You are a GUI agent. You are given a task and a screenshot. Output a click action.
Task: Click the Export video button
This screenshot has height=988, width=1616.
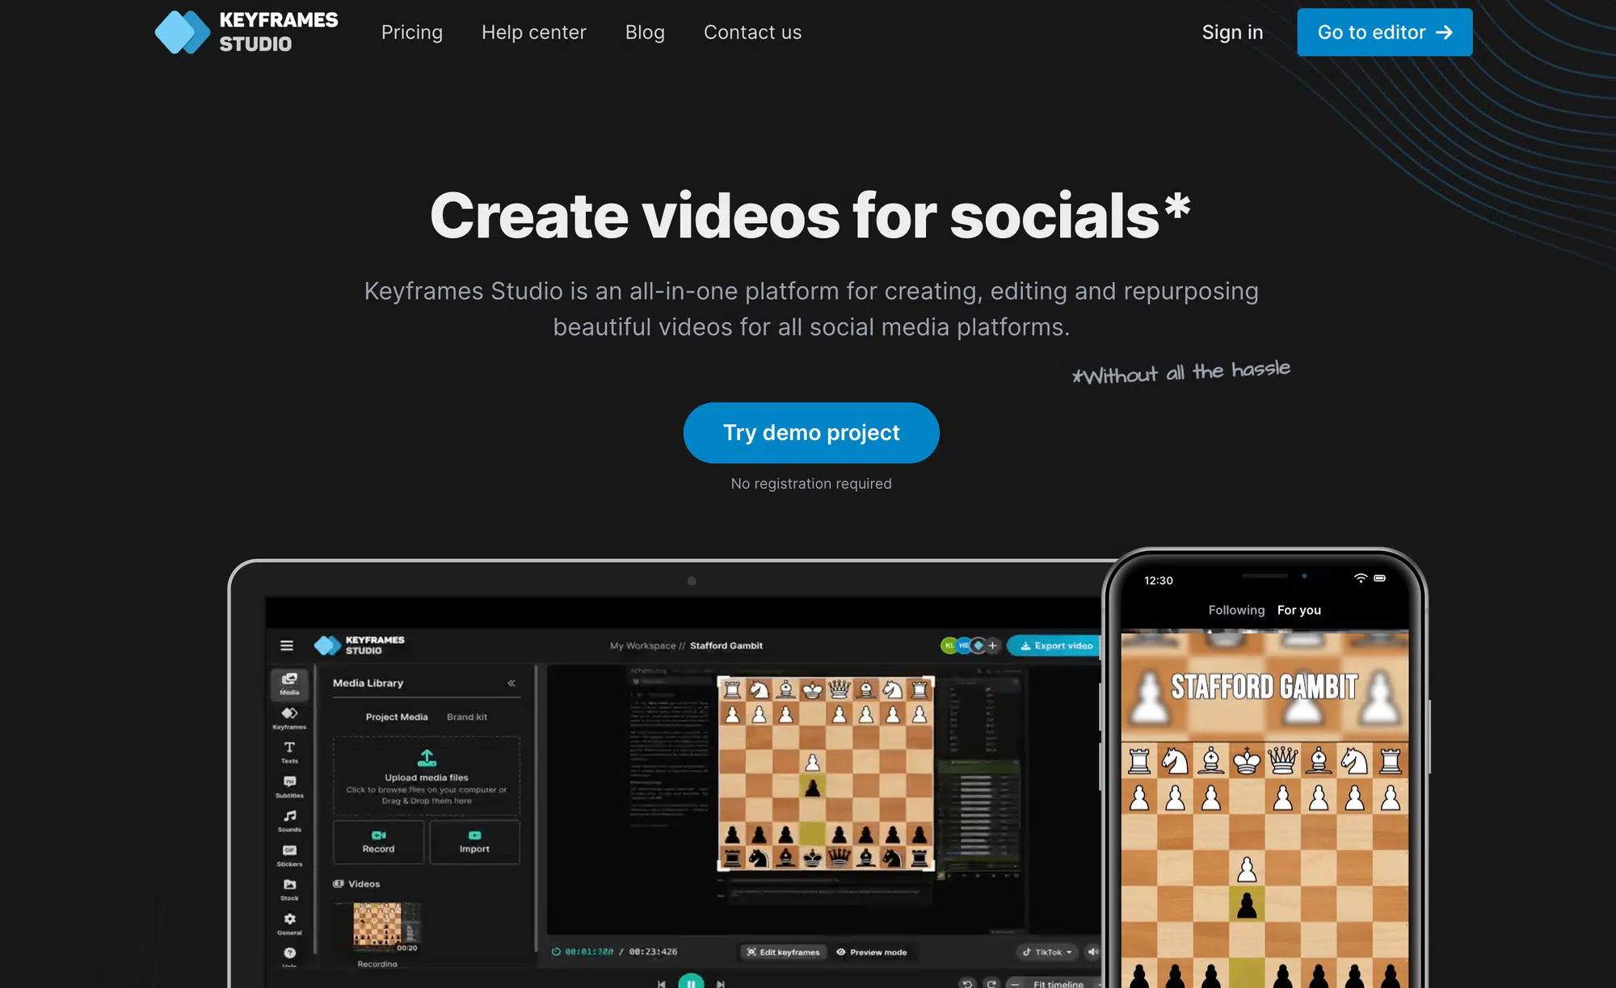click(x=1054, y=645)
